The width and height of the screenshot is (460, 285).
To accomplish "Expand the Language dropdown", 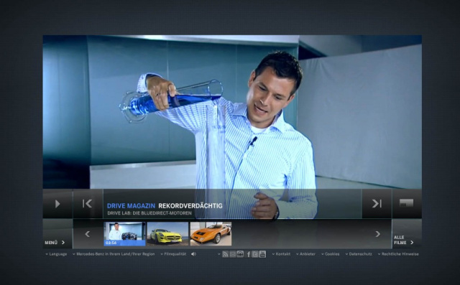I will pyautogui.click(x=56, y=254).
